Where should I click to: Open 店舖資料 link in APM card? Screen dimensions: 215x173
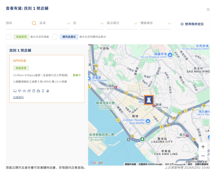point(18,97)
